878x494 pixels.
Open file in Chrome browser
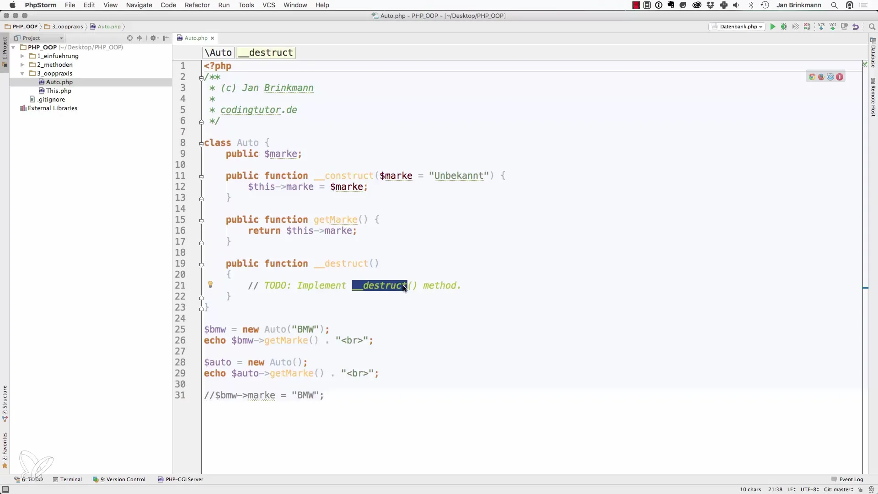coord(812,77)
